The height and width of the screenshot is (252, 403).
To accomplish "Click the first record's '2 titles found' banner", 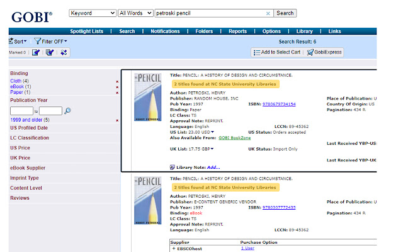I will (225, 84).
